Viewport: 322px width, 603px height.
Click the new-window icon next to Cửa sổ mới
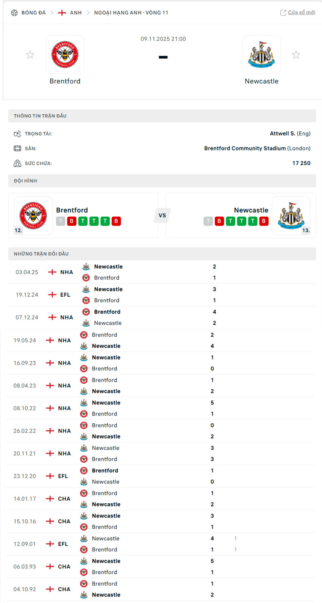pos(283,12)
